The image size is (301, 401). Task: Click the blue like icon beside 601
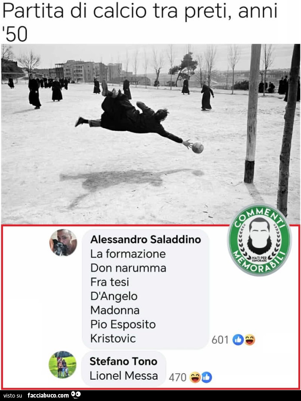tap(238, 340)
